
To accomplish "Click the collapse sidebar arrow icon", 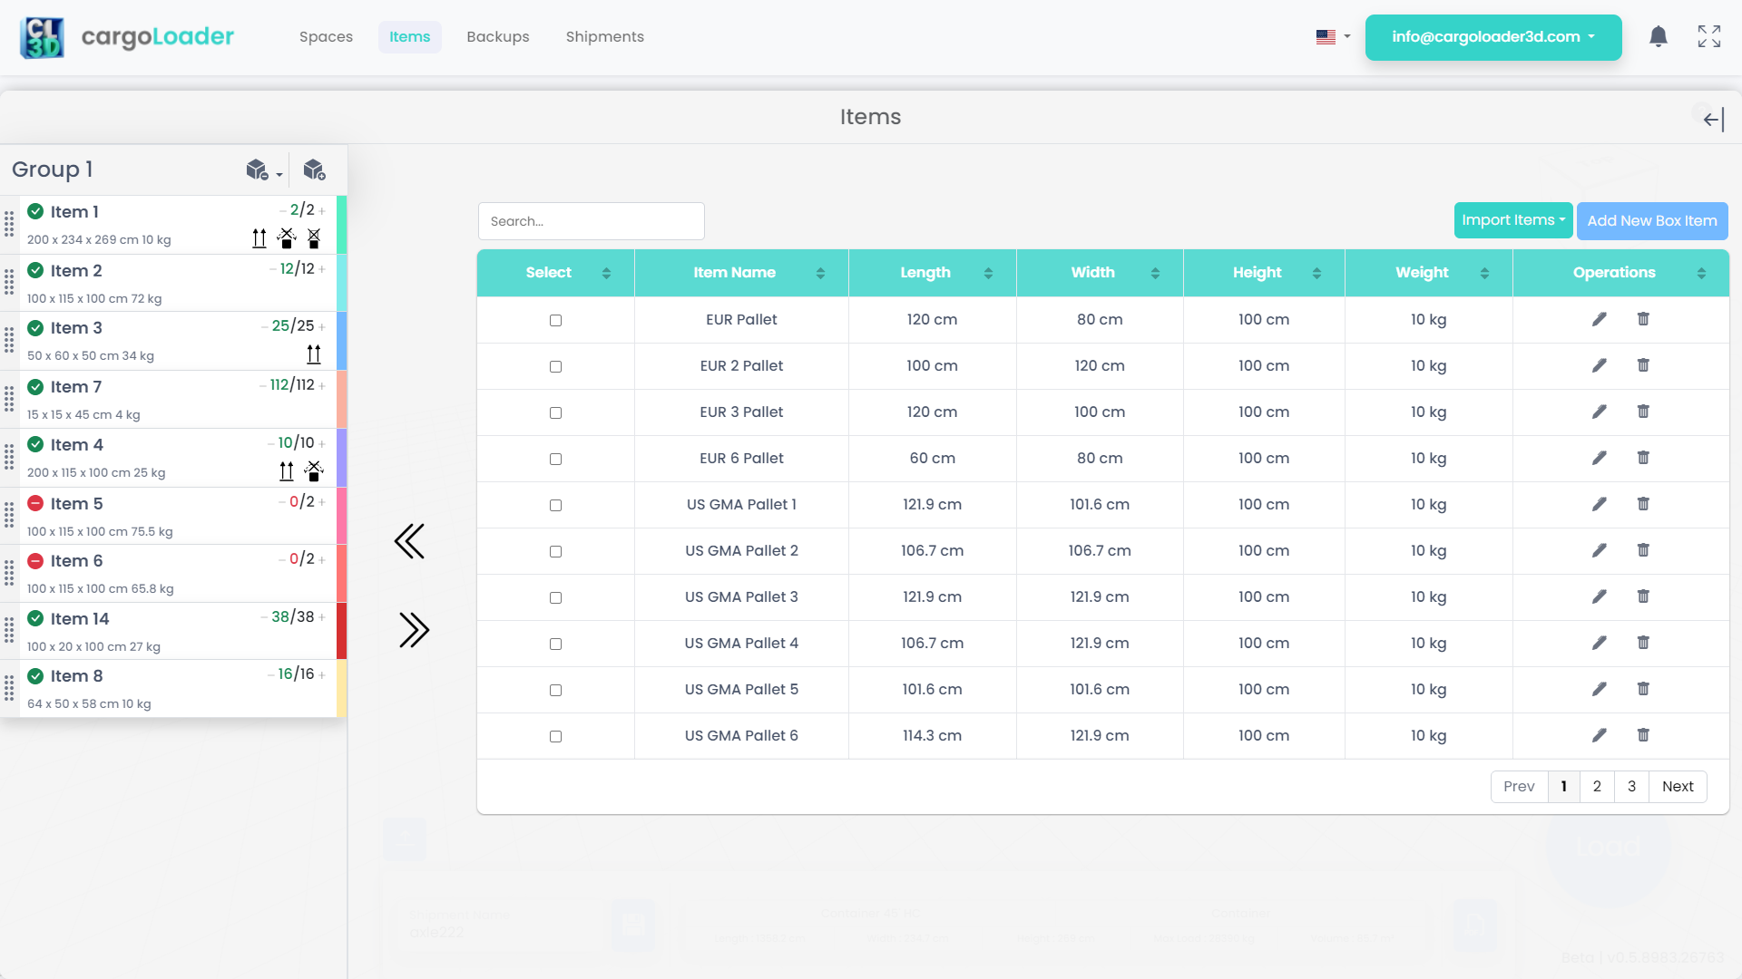I will coord(1715,120).
